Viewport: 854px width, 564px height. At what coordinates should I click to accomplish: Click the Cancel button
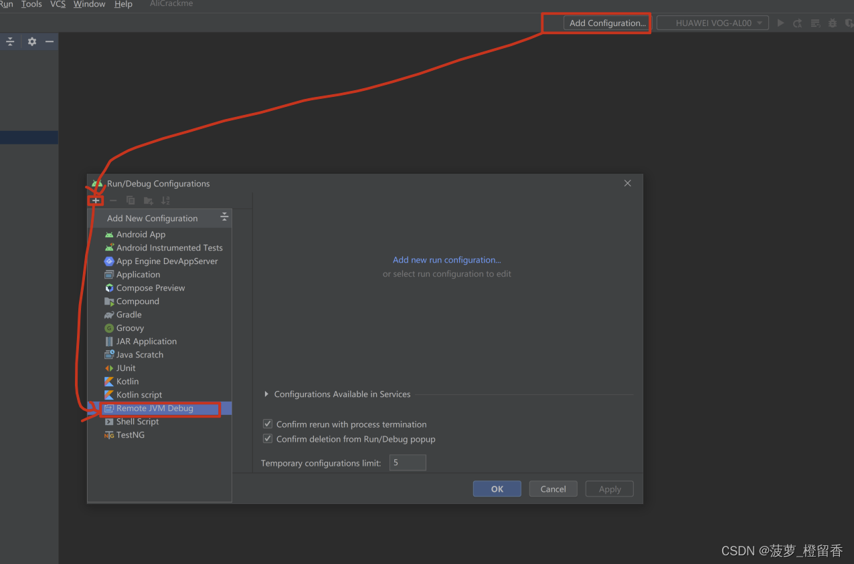(x=553, y=489)
